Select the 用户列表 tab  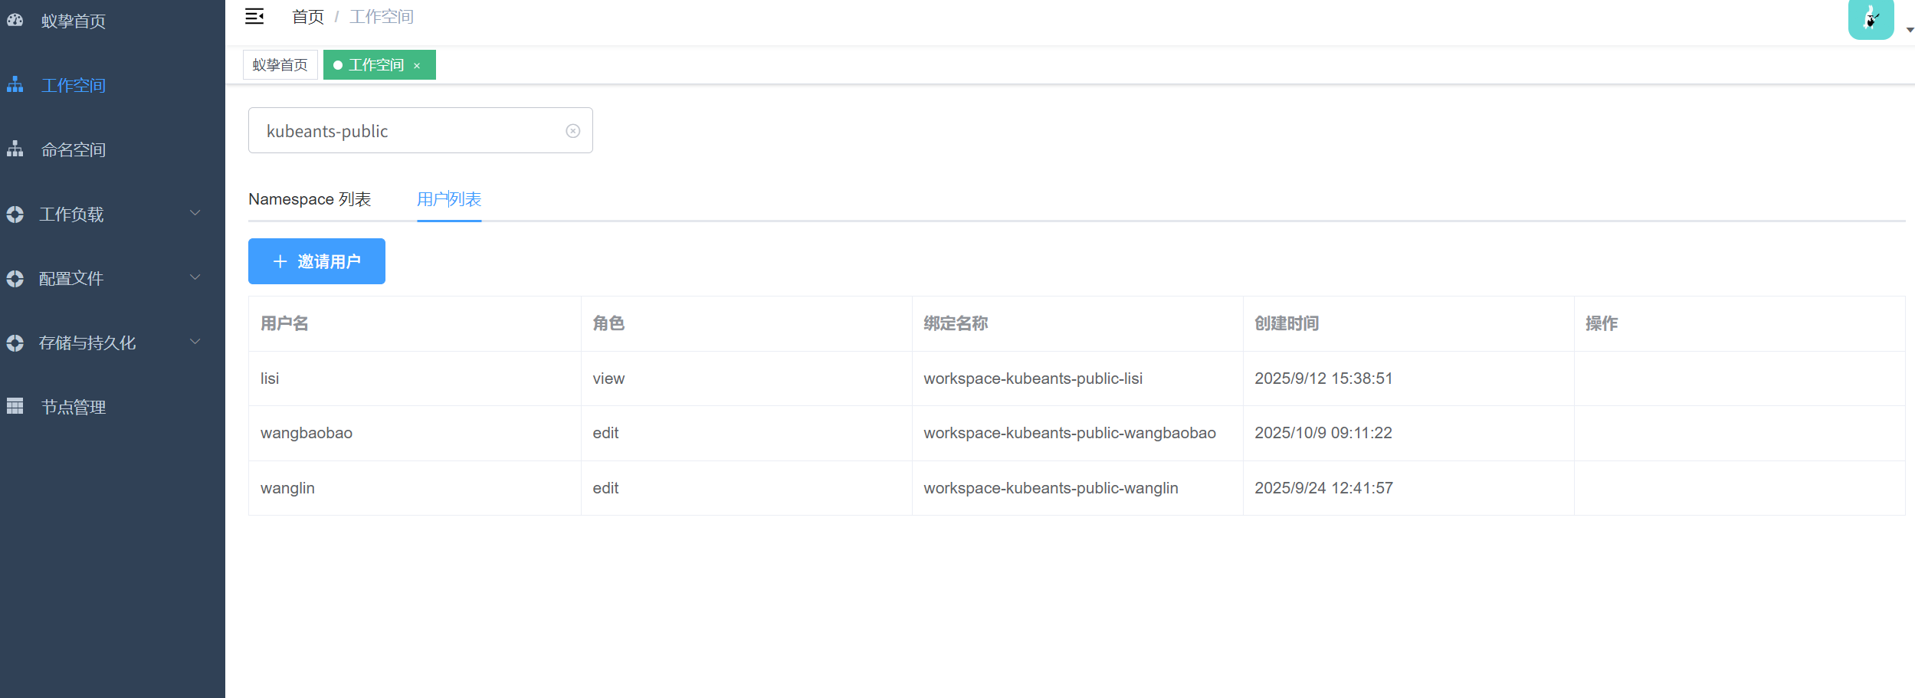(449, 199)
